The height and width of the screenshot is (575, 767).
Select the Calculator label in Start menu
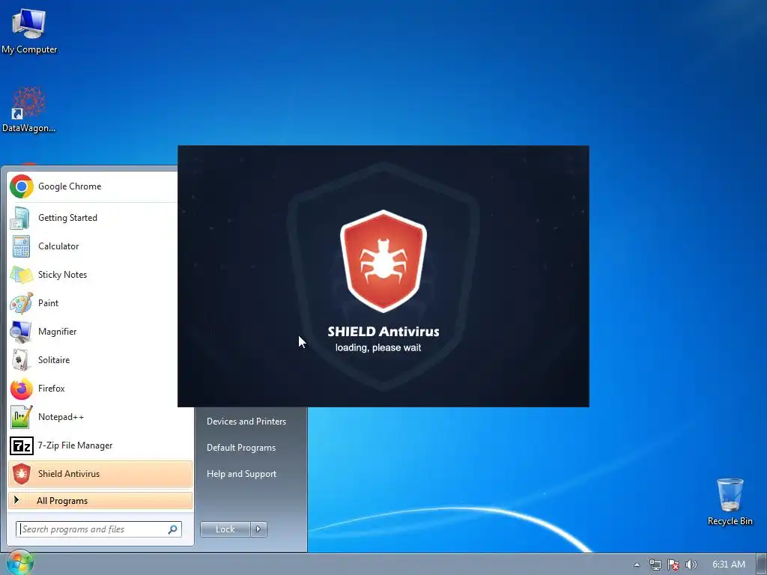coord(58,246)
